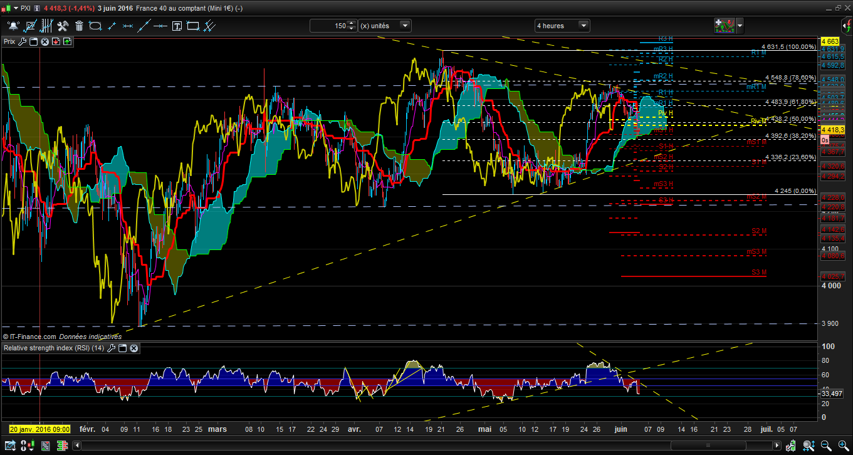The height and width of the screenshot is (455, 853).
Task: Select the parallel channel lines tool
Action: 210,26
